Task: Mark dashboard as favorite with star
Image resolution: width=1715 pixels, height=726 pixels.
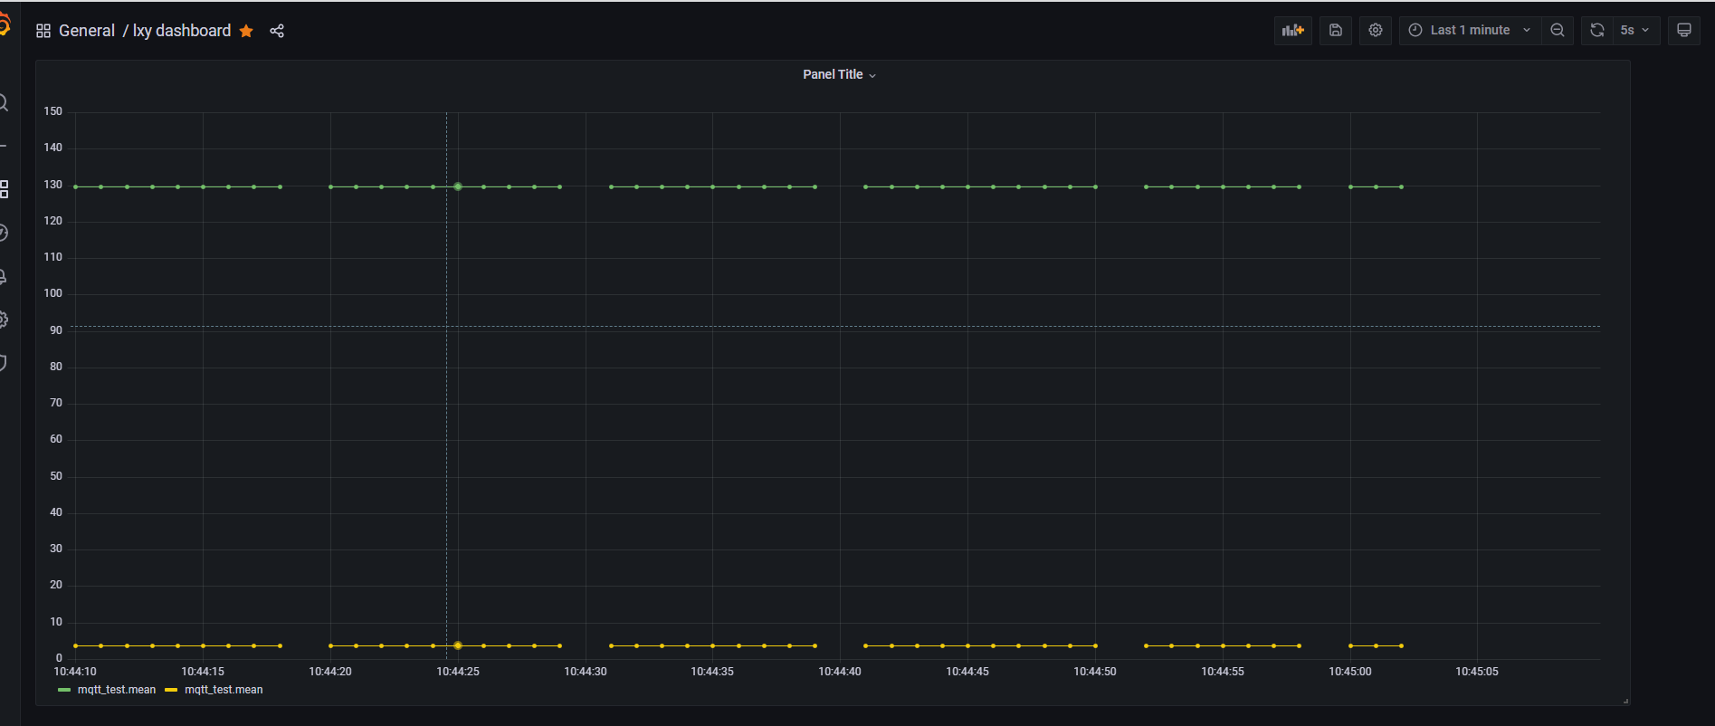Action: tap(246, 31)
